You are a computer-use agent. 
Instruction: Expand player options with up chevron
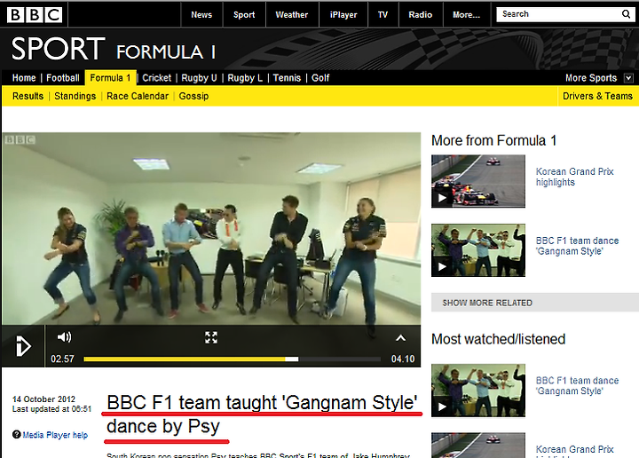click(400, 338)
